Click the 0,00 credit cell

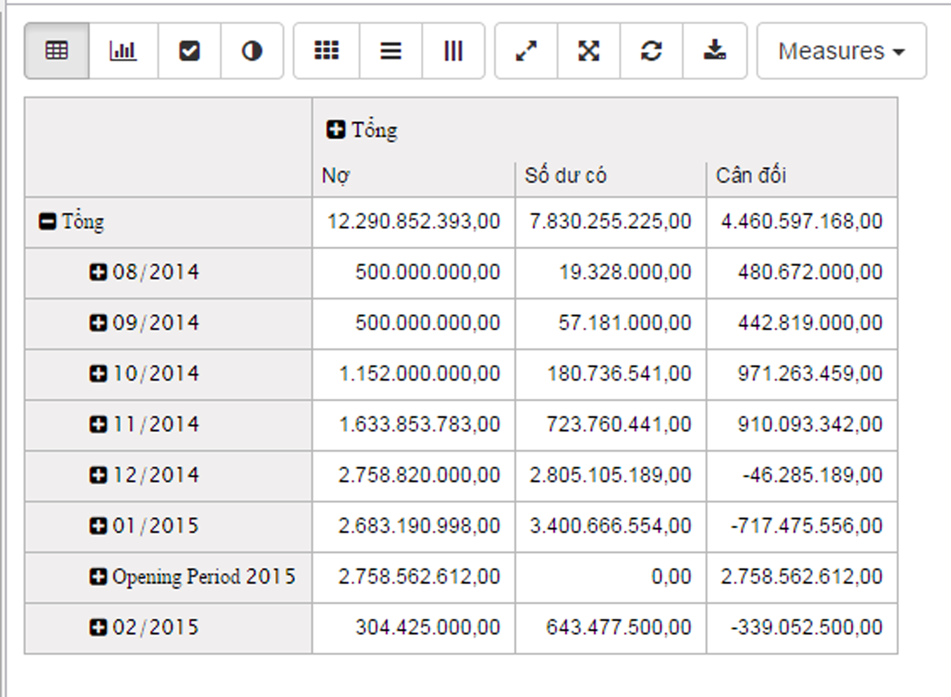671,576
